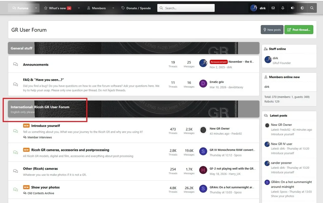Expand the Members dropdown arrow

point(113,8)
